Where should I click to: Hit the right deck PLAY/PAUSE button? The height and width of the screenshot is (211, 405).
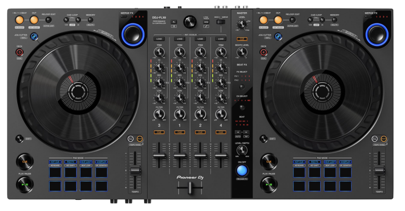(x=269, y=185)
